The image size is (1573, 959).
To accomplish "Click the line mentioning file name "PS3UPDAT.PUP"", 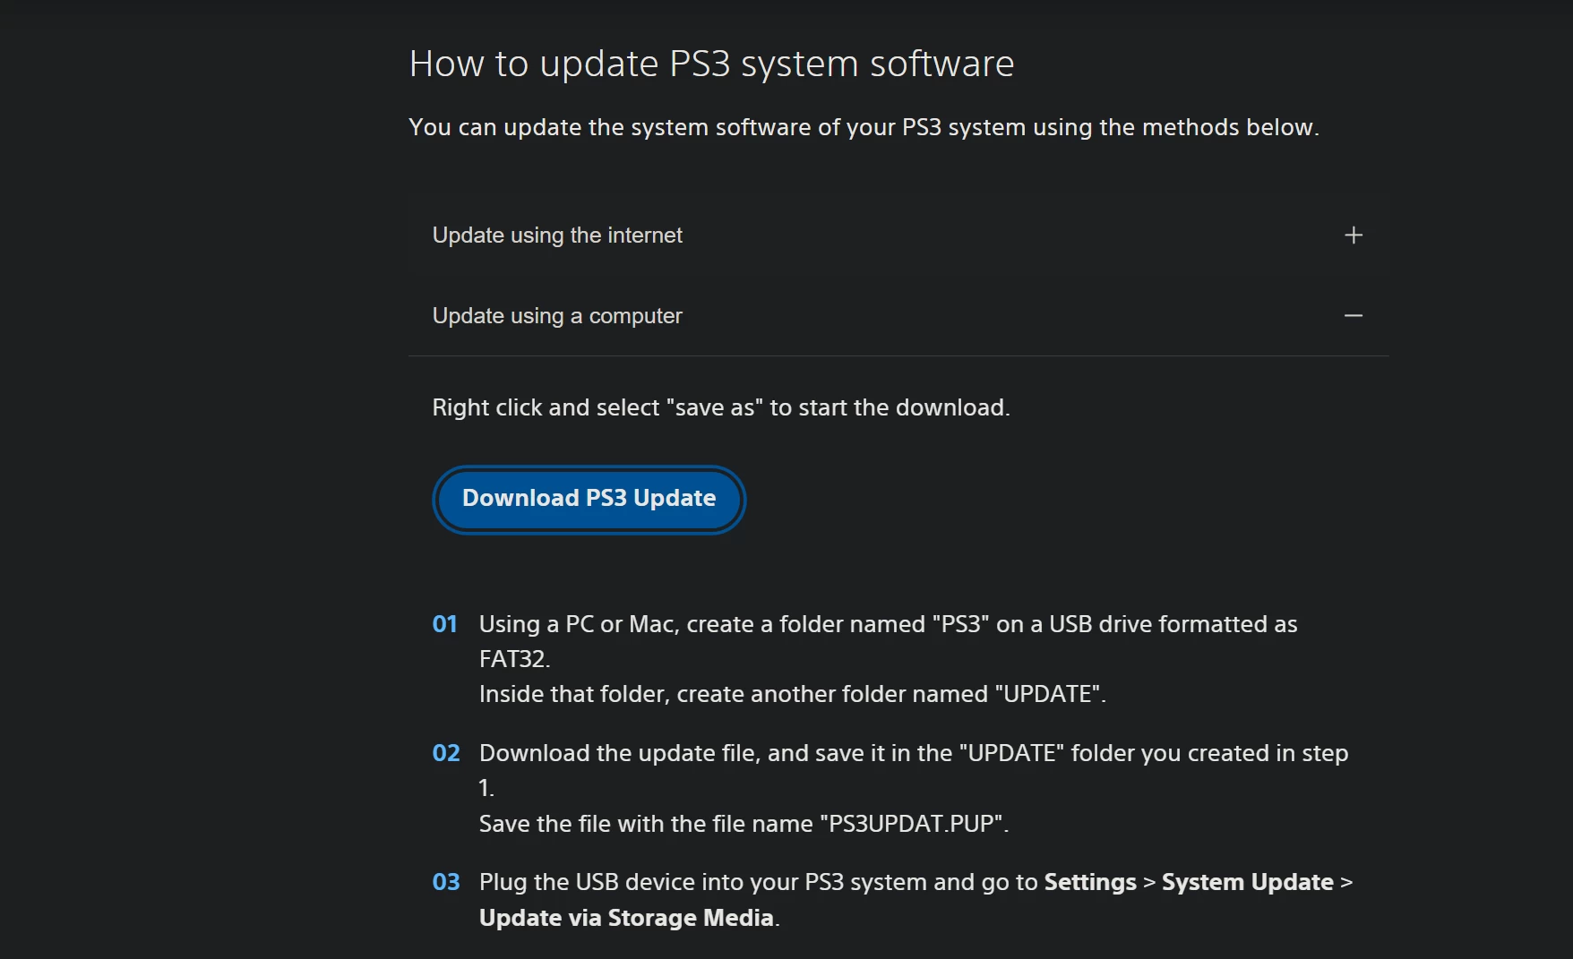I will [744, 824].
